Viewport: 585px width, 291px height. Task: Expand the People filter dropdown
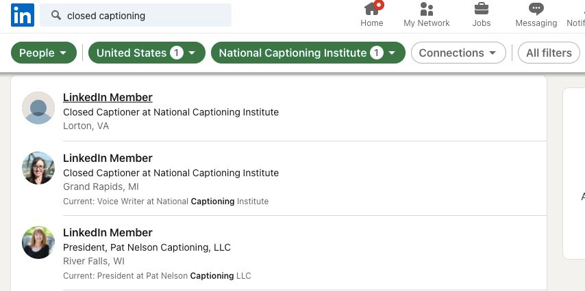44,53
